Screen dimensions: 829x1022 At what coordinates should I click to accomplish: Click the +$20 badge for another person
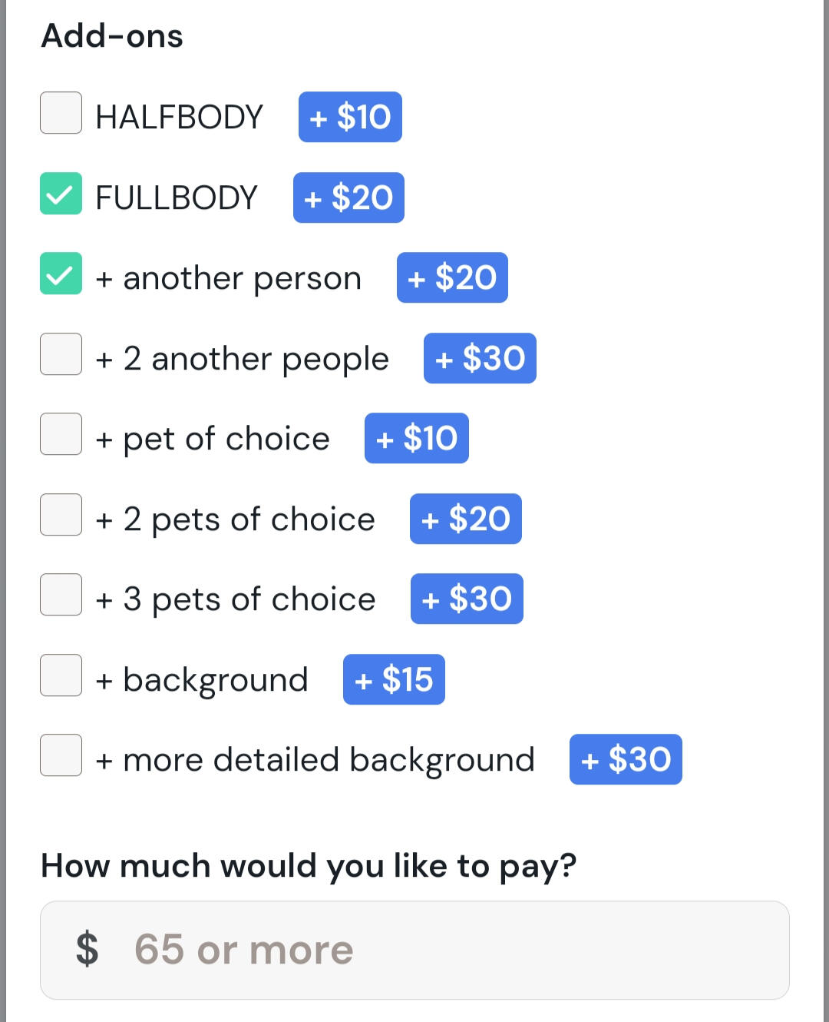(x=452, y=277)
